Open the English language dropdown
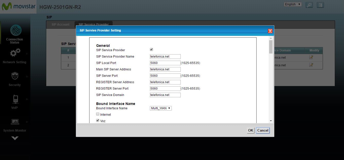Viewport: 344px width, 160px height. (293, 4)
